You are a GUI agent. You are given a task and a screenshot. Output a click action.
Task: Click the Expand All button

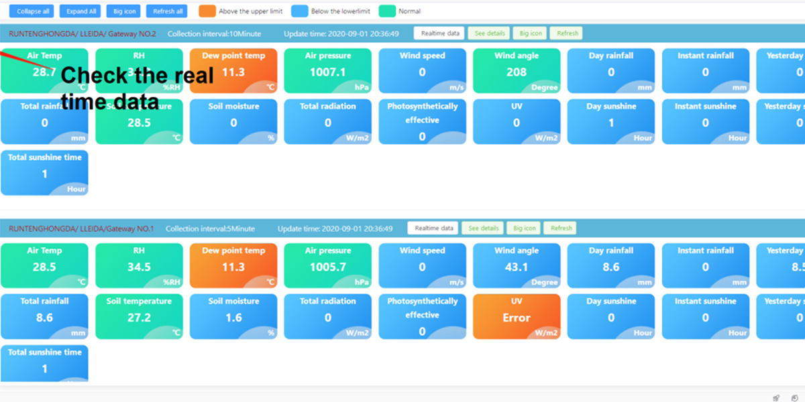81,11
